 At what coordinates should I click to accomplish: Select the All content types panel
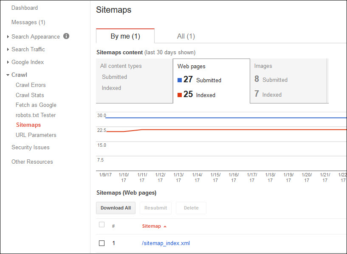pyautogui.click(x=134, y=81)
